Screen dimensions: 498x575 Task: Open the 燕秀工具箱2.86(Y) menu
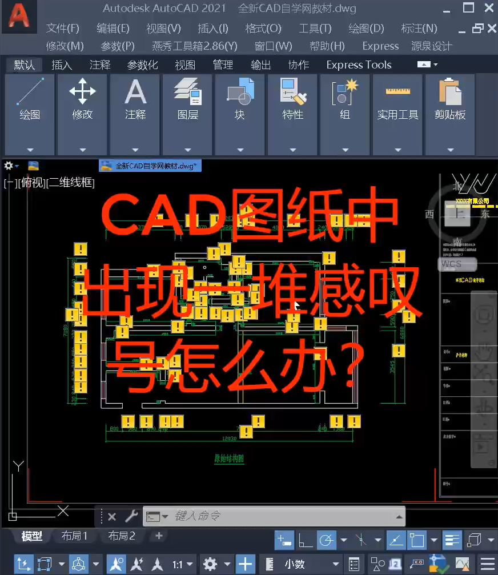click(195, 46)
